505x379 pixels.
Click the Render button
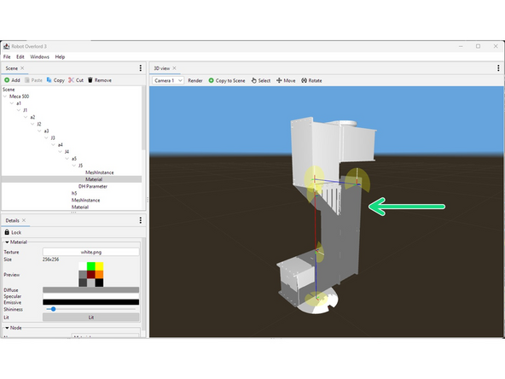[195, 80]
